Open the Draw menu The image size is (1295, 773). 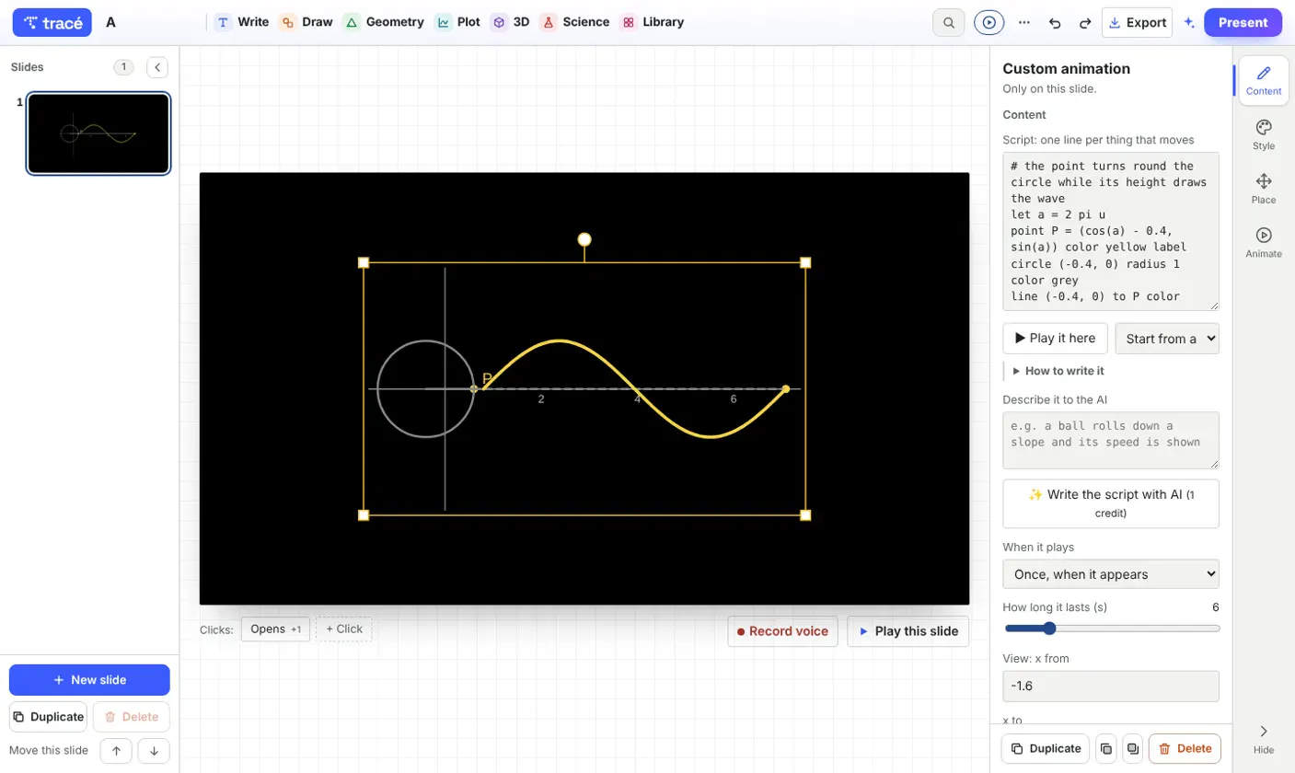[x=306, y=22]
